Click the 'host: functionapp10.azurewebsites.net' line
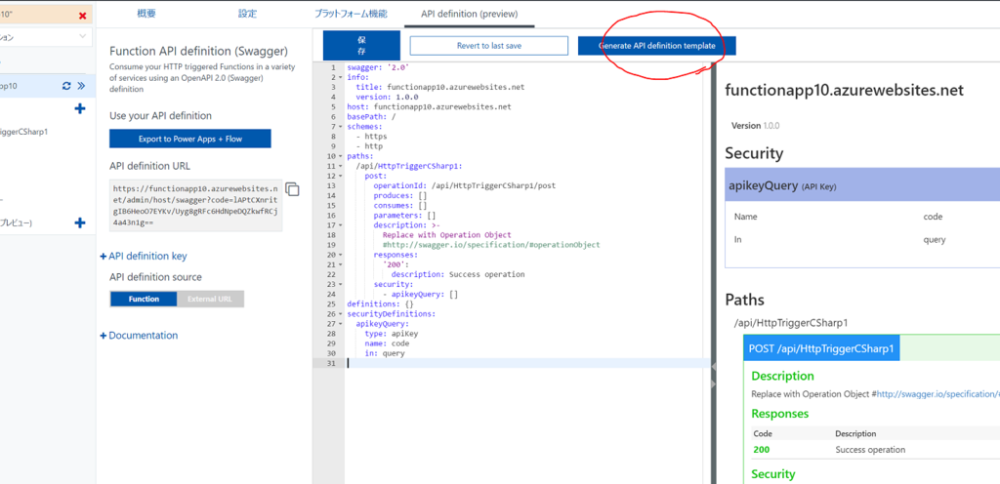1000x484 pixels. (x=430, y=107)
